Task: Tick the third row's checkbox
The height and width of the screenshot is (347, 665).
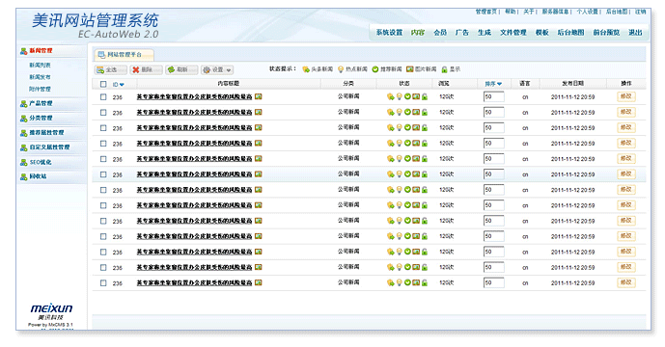Action: (x=103, y=128)
